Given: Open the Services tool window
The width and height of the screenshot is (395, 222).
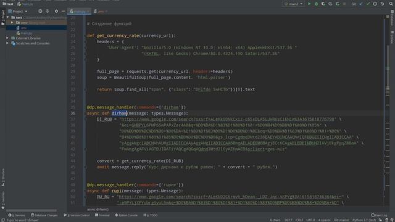Looking at the screenshot, I should click(x=17, y=215).
